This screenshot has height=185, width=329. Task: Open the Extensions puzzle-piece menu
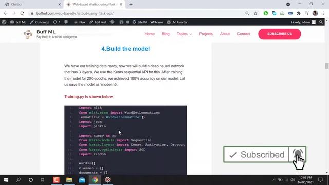[x=299, y=13]
